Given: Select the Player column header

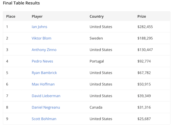Looking at the screenshot, I should click(x=37, y=16).
